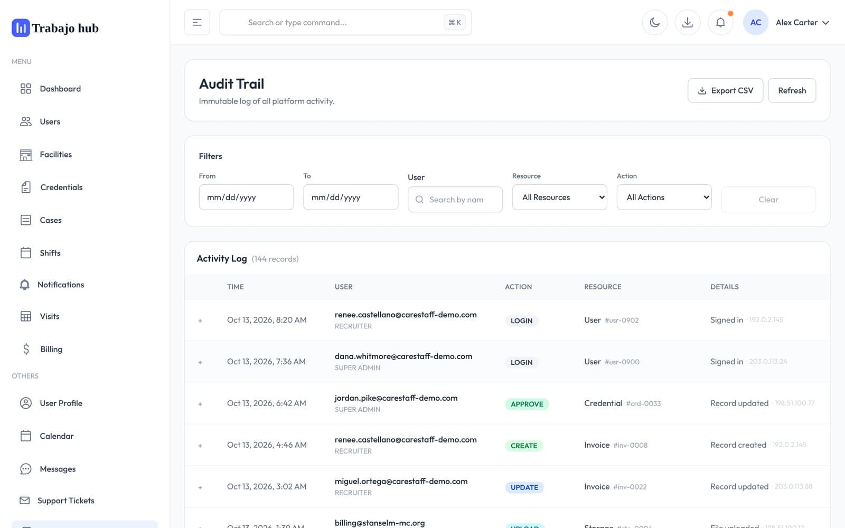Click the UPDATE action badge
845x528 pixels.
(x=524, y=487)
